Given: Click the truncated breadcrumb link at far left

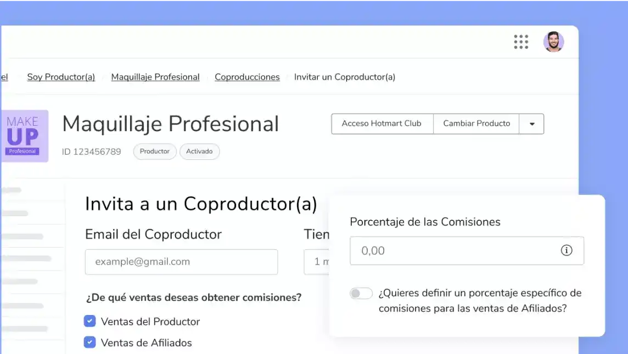Looking at the screenshot, I should click(5, 77).
